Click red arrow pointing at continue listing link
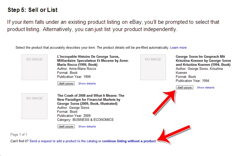237x156 pixels. (x=174, y=134)
